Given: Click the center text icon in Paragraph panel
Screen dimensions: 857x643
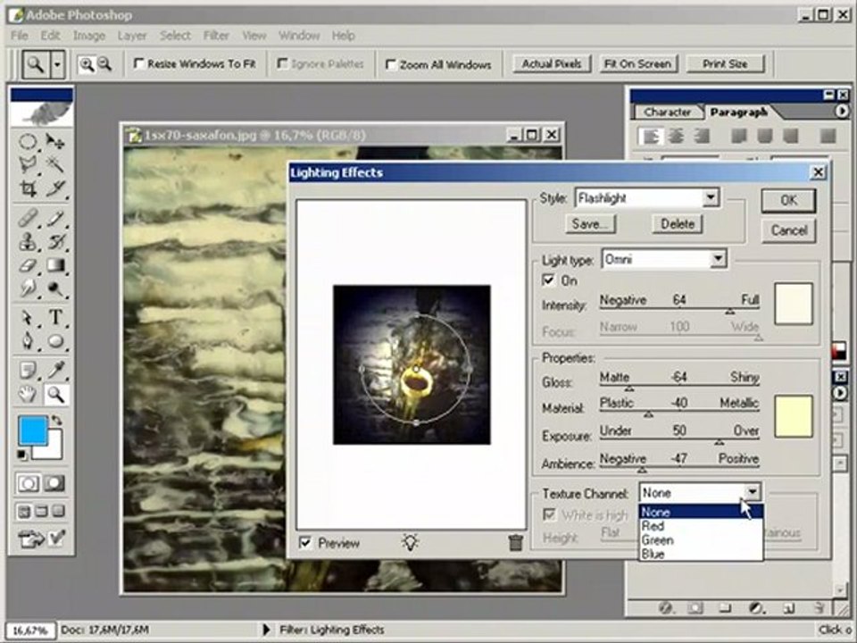Looking at the screenshot, I should tap(676, 136).
